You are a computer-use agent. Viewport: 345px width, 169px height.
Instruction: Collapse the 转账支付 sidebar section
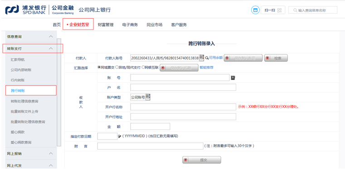coord(51,48)
